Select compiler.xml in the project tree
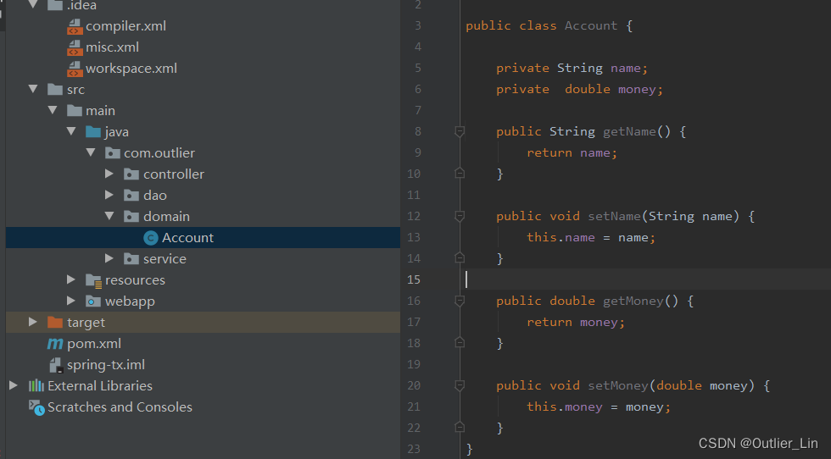The height and width of the screenshot is (459, 831). pyautogui.click(x=126, y=26)
